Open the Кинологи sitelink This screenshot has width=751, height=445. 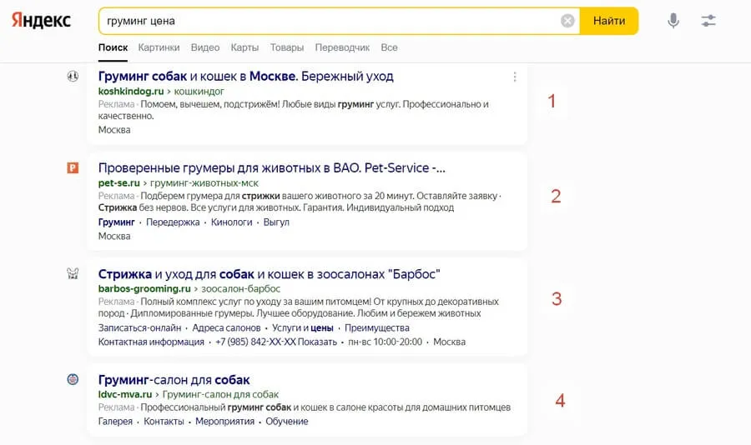[231, 222]
